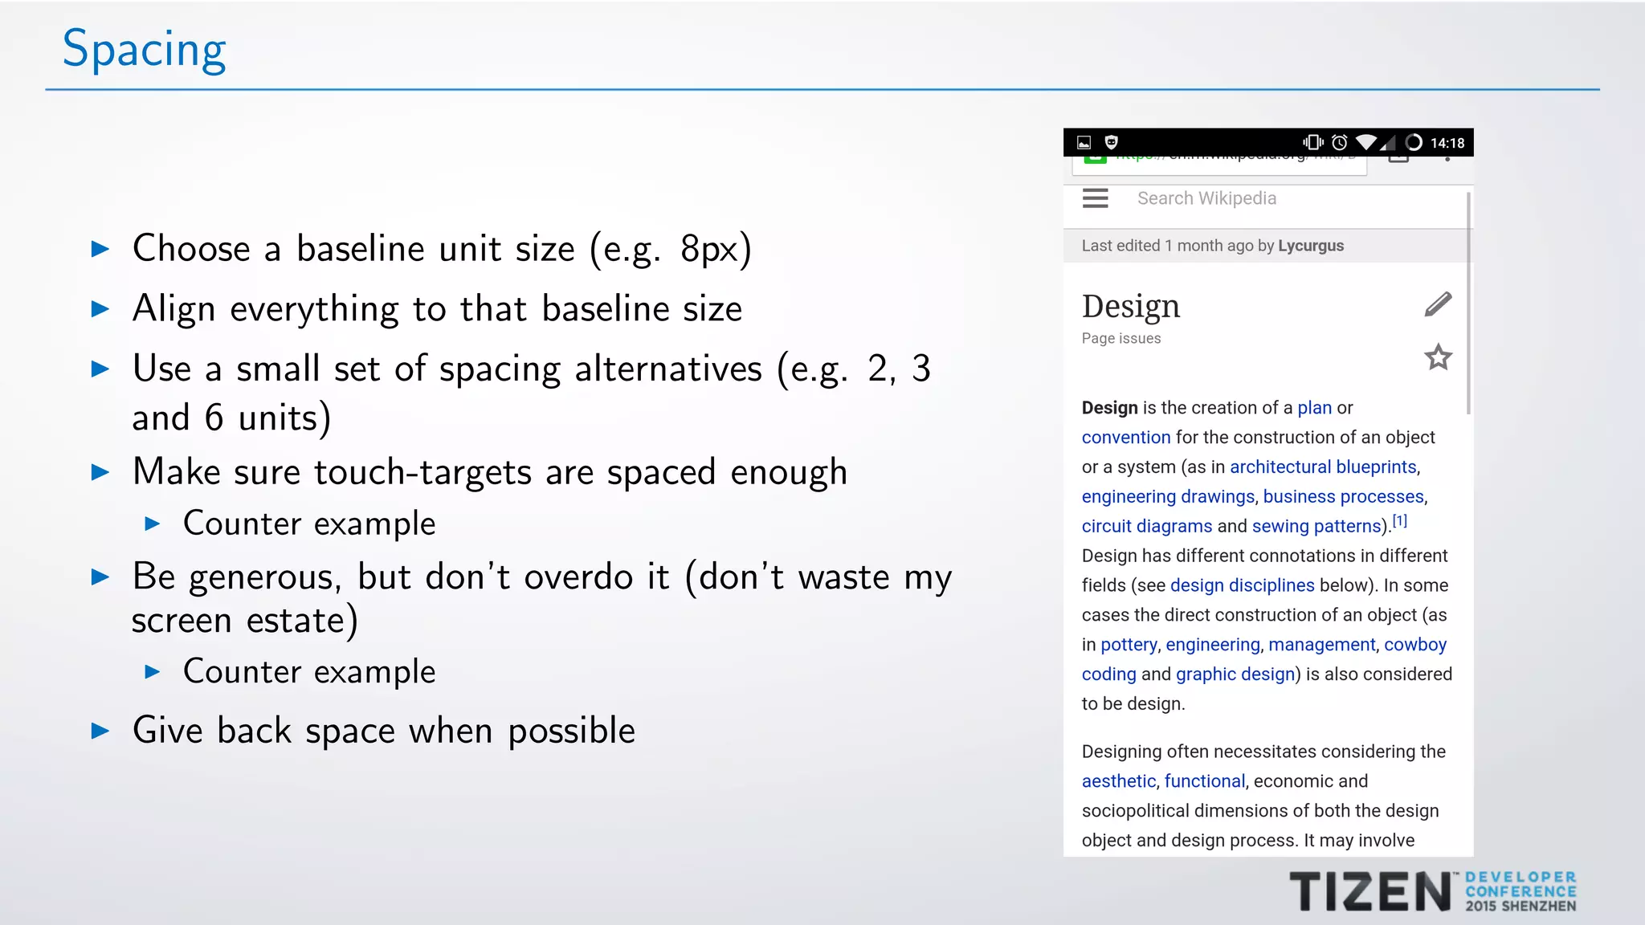Viewport: 1645px width, 925px height.
Task: Open the 'engineering drawings' link
Action: [x=1168, y=497]
